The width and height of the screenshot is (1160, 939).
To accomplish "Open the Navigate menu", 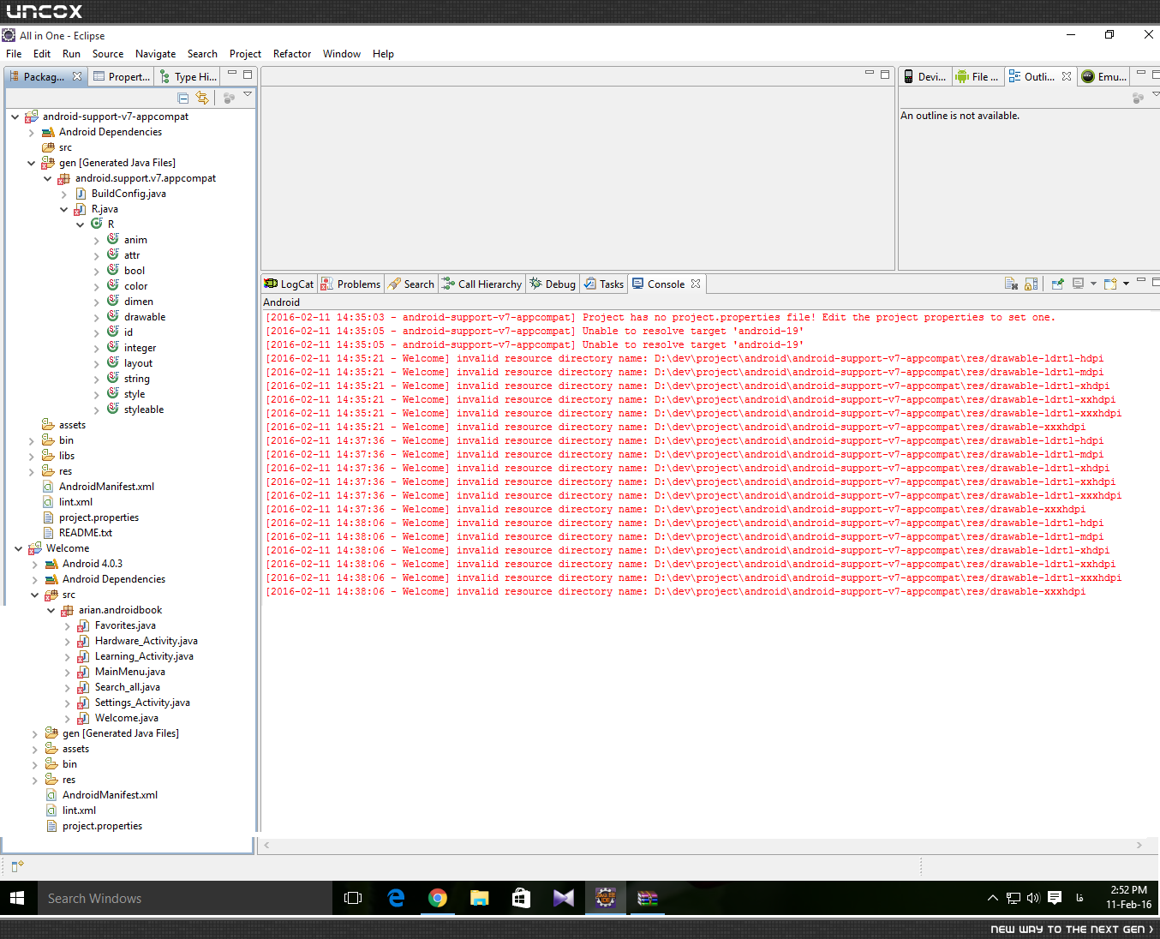I will pyautogui.click(x=155, y=54).
